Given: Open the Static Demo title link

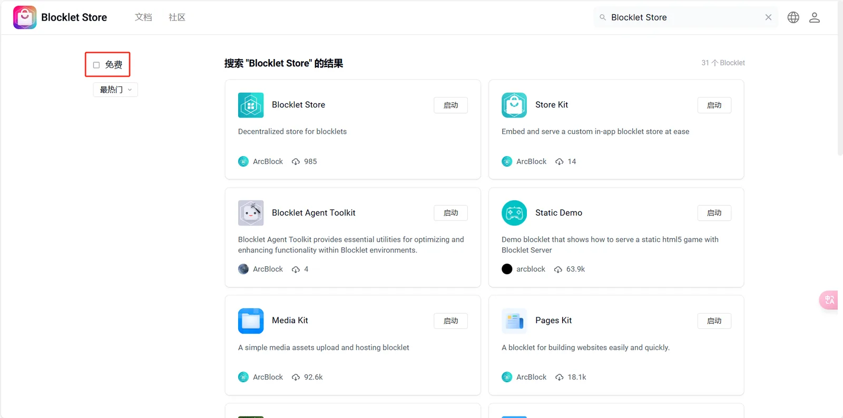Looking at the screenshot, I should 558,213.
